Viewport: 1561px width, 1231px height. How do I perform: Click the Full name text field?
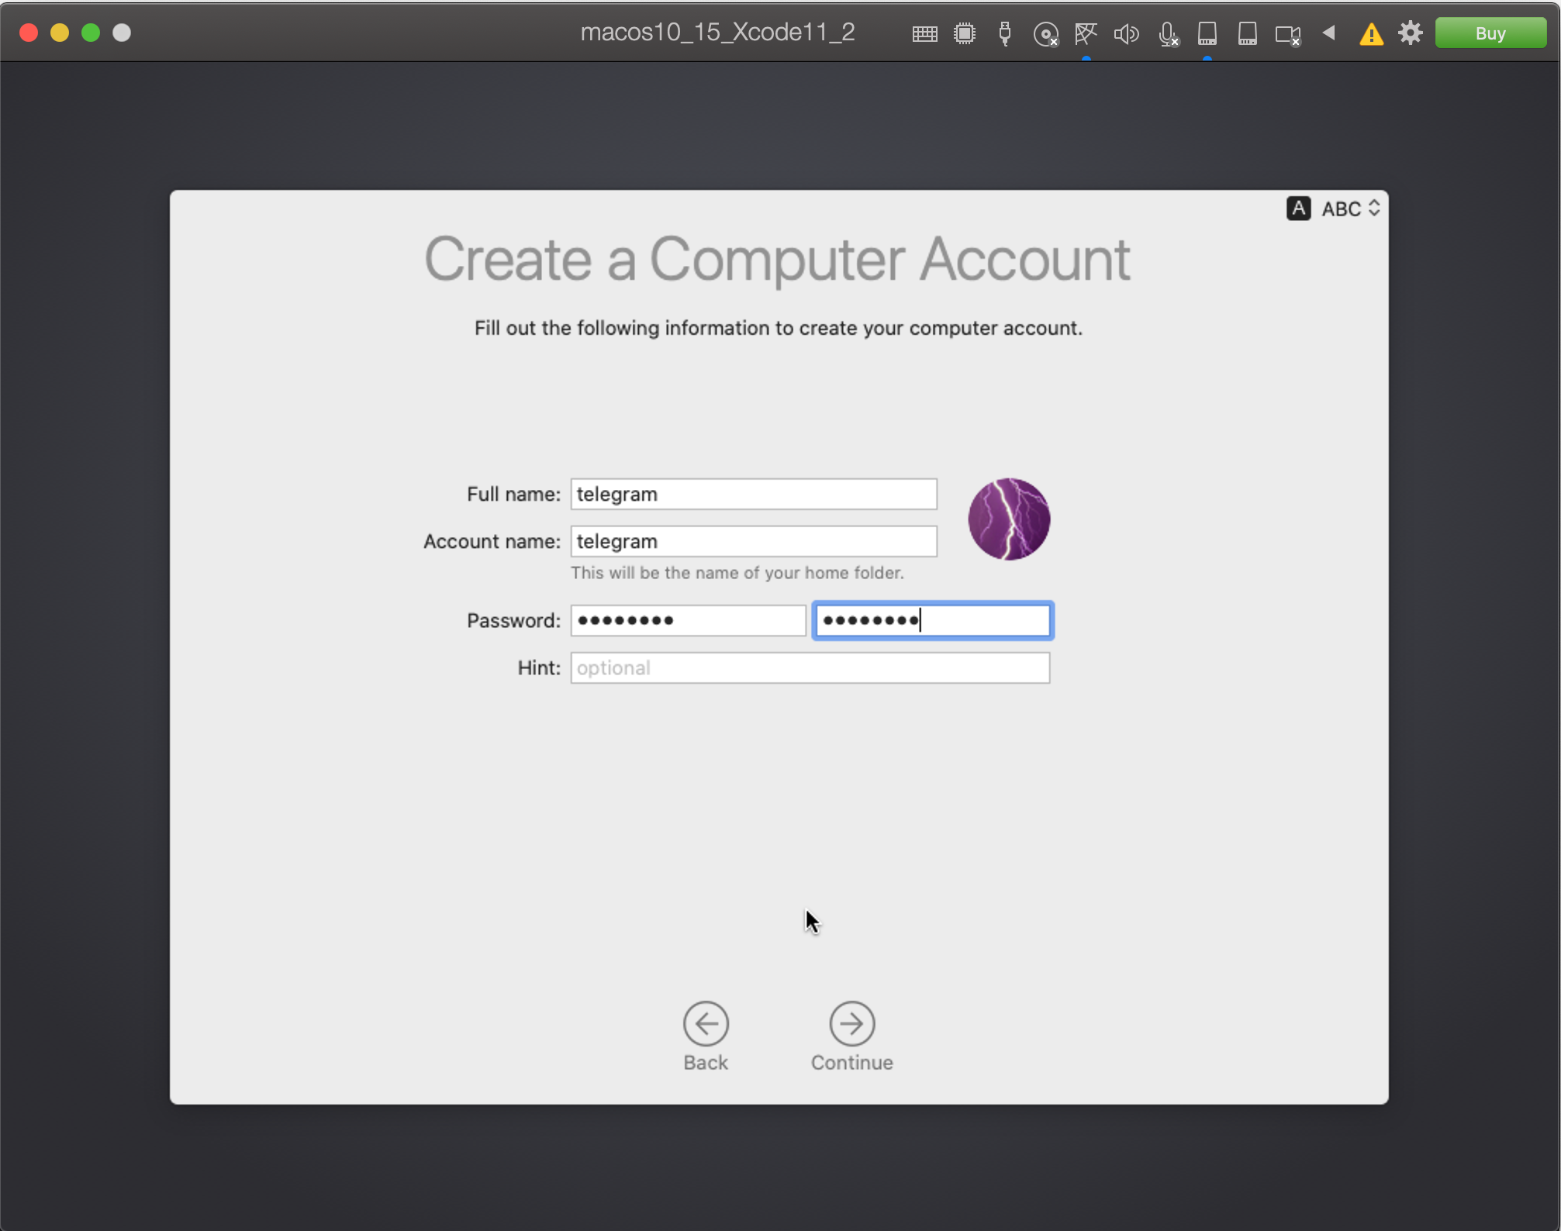click(x=753, y=494)
